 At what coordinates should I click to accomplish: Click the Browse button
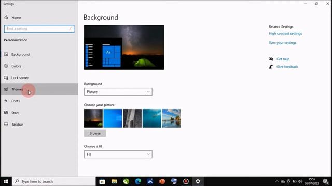(95, 133)
